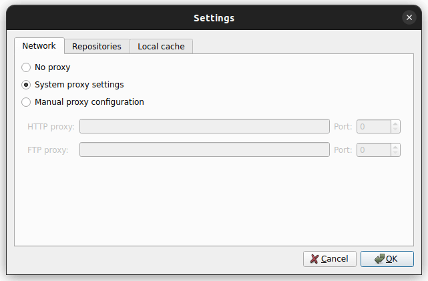Increase HTTP proxy port with up arrow
Viewport: 428px width, 281px height.
pyautogui.click(x=396, y=123)
